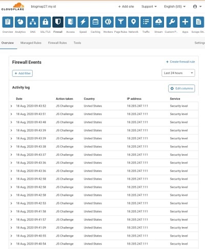The height and width of the screenshot is (249, 205).
Task: Expand the 09:42:53 event row
Action: (11, 203)
